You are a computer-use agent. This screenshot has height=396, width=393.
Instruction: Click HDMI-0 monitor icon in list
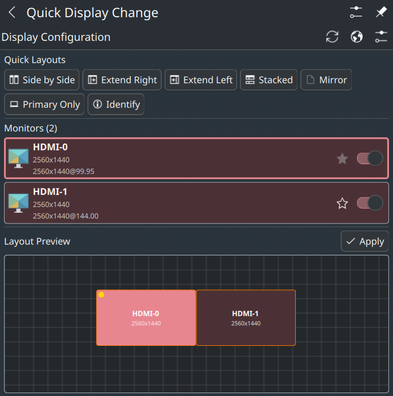18,159
